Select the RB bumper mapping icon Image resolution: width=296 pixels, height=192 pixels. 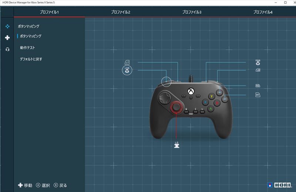pyautogui.click(x=258, y=86)
